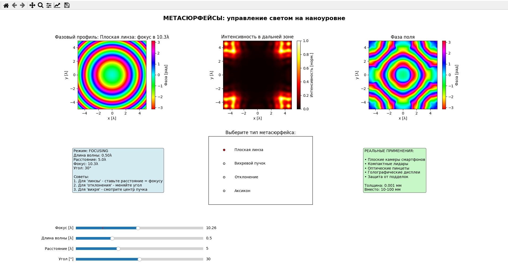
Task: Click the Расстояние slider handle
Action: tap(118, 249)
